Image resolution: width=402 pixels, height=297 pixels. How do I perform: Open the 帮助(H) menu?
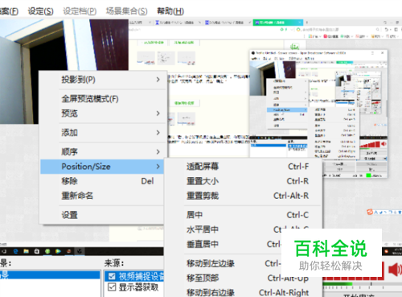pyautogui.click(x=170, y=11)
